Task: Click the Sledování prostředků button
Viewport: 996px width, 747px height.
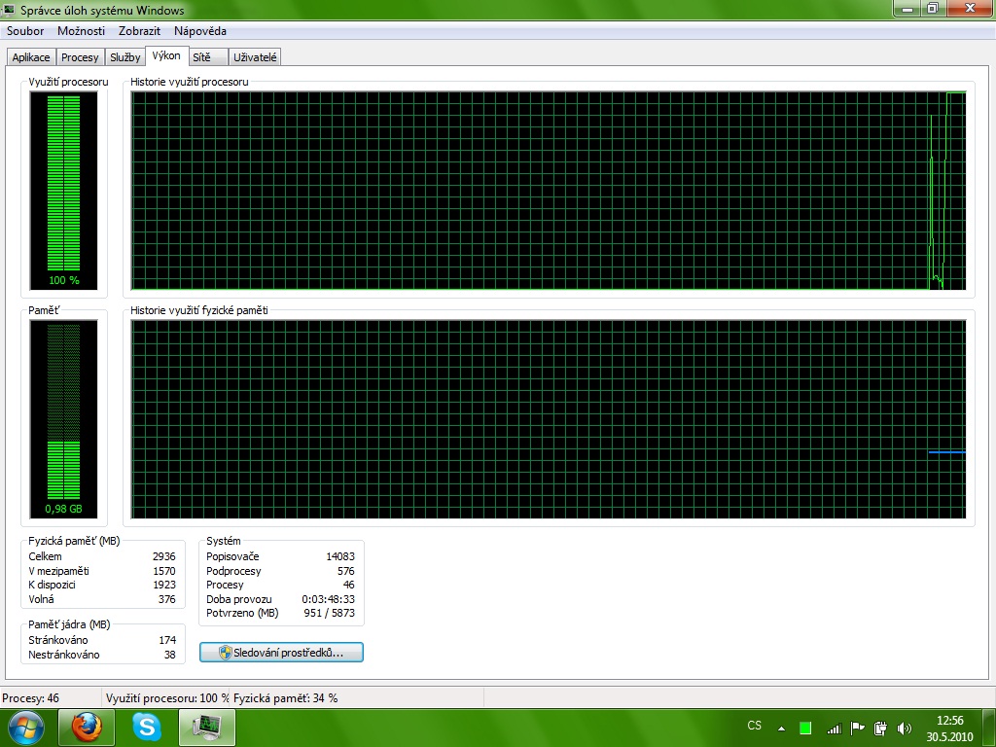Action: pos(281,652)
